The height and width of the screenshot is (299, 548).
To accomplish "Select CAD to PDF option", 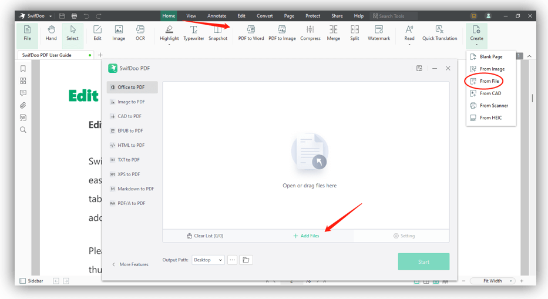I will pos(132,116).
